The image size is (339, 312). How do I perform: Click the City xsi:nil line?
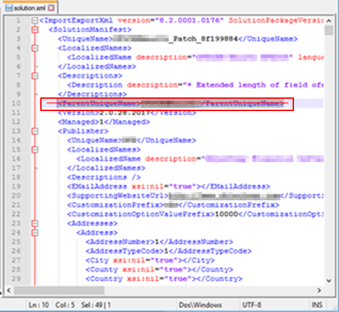[150, 260]
